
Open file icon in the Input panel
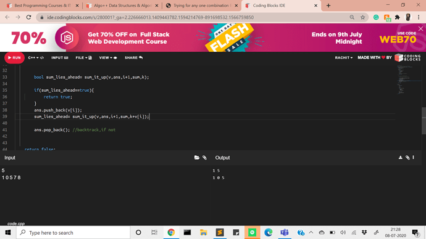[x=197, y=158]
